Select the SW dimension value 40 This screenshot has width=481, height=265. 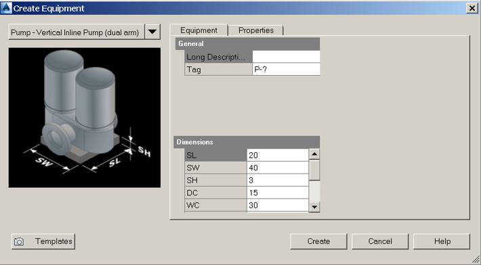point(277,168)
